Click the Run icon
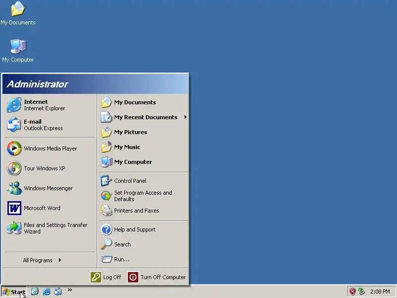The width and height of the screenshot is (397, 298). [x=106, y=259]
